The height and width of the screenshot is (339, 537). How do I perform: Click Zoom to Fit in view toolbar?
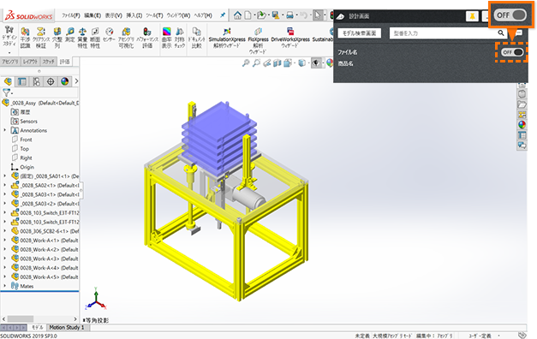(x=246, y=62)
